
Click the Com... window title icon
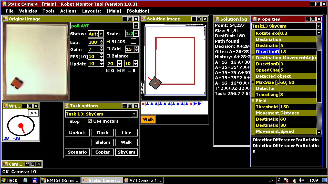tap(6, 164)
